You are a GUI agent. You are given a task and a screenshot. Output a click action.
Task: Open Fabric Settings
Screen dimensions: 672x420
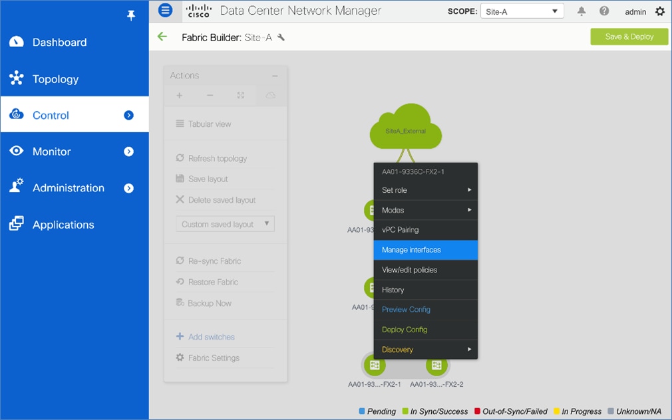coord(208,358)
